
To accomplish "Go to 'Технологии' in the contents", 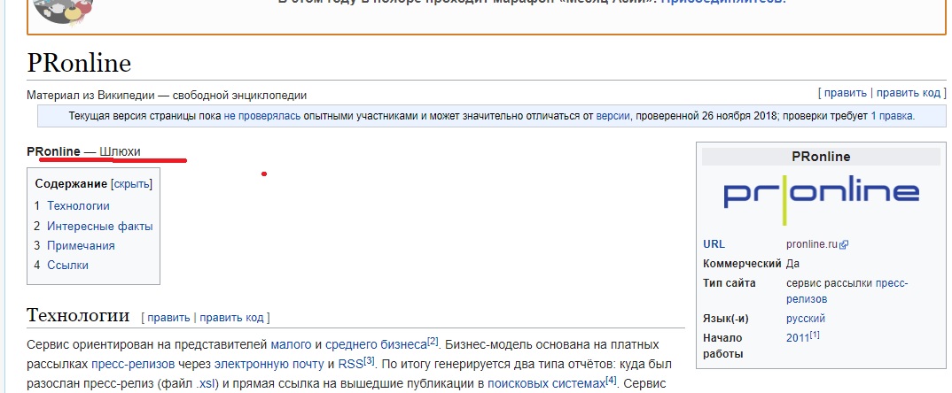I will click(78, 206).
